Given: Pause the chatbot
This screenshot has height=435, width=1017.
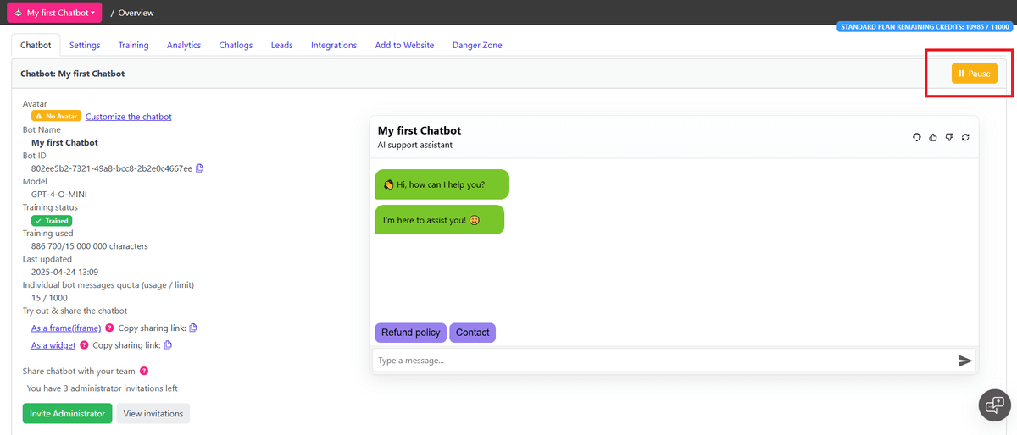Looking at the screenshot, I should 974,74.
